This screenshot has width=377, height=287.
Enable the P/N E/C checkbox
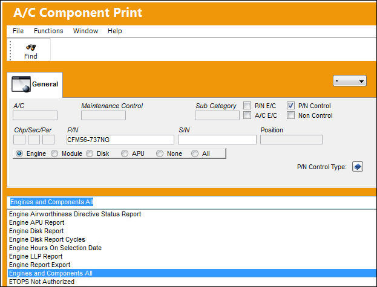247,105
